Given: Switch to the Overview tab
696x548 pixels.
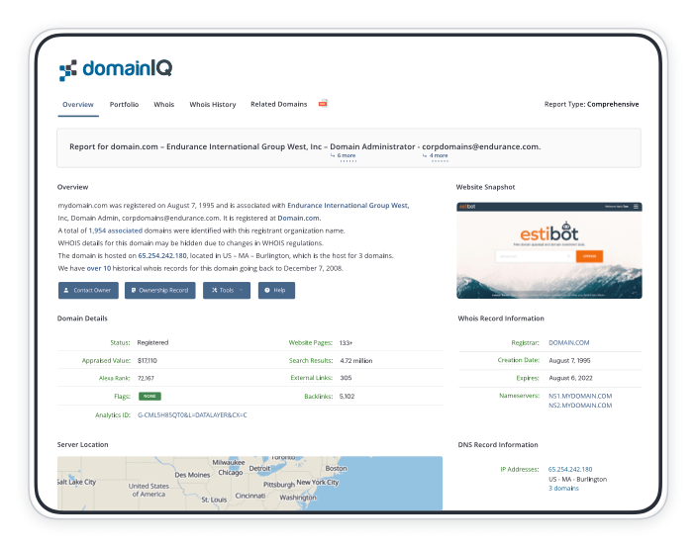Looking at the screenshot, I should coord(78,105).
